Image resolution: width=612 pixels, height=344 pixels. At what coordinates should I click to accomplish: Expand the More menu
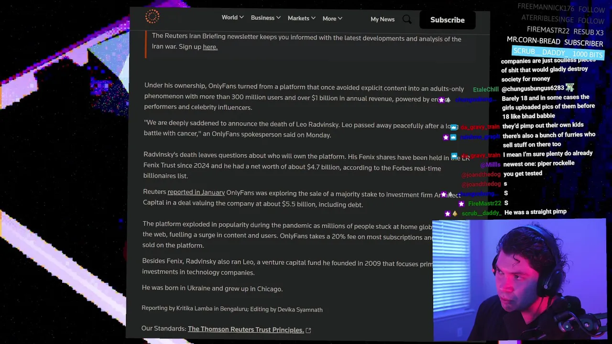click(x=332, y=19)
